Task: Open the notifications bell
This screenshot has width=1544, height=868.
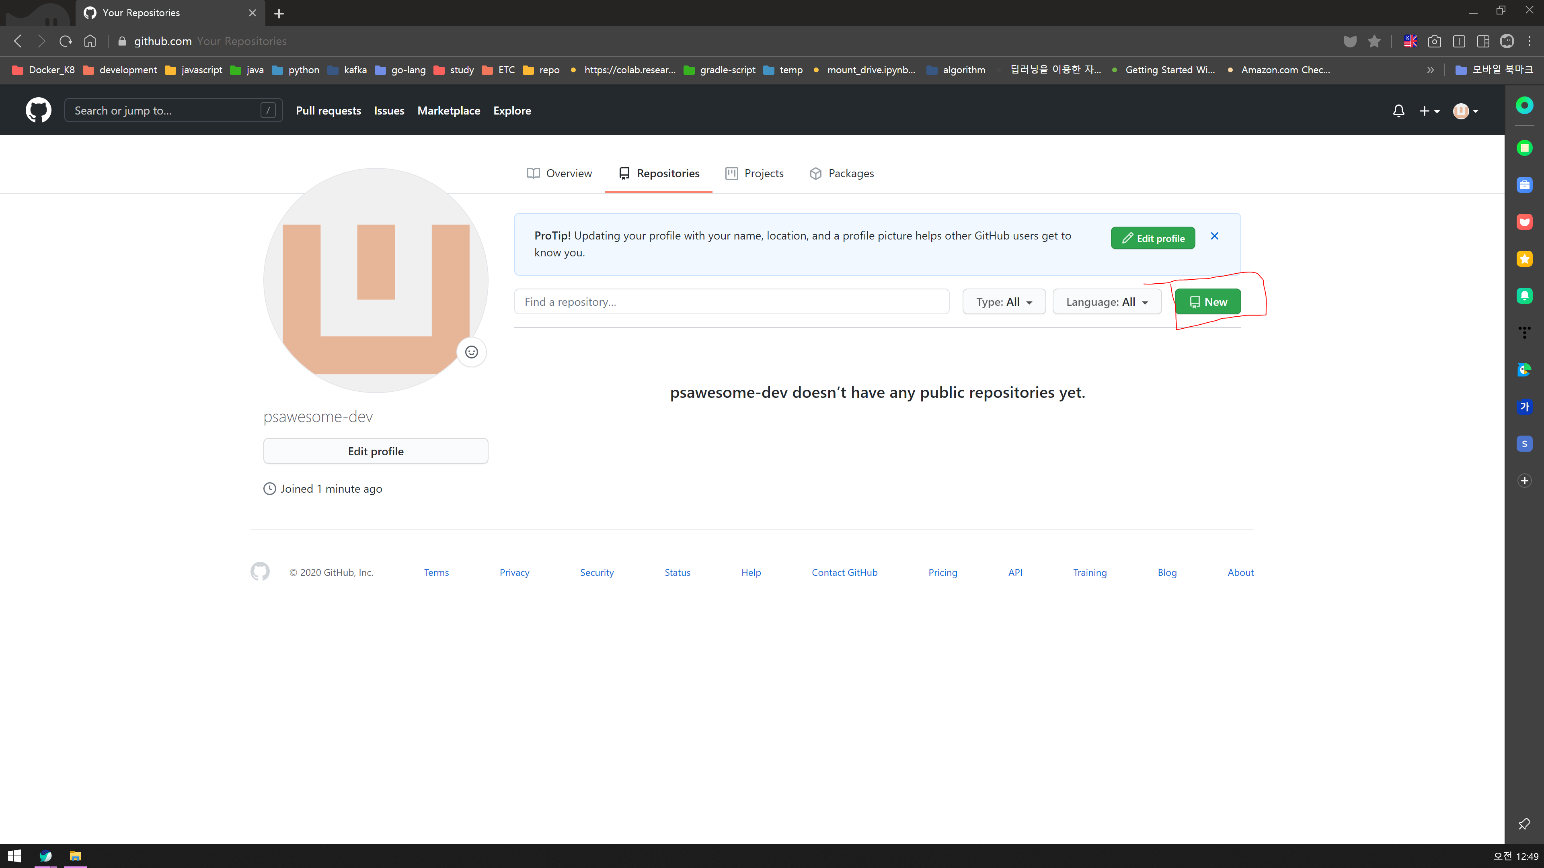Action: coord(1398,111)
